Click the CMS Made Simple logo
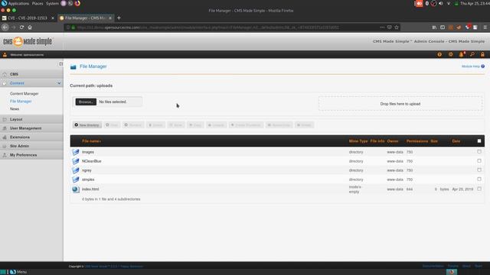 click(28, 41)
